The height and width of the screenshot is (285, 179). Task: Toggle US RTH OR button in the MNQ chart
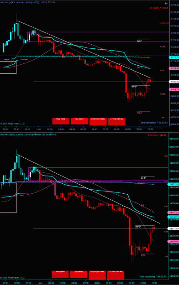click(116, 275)
